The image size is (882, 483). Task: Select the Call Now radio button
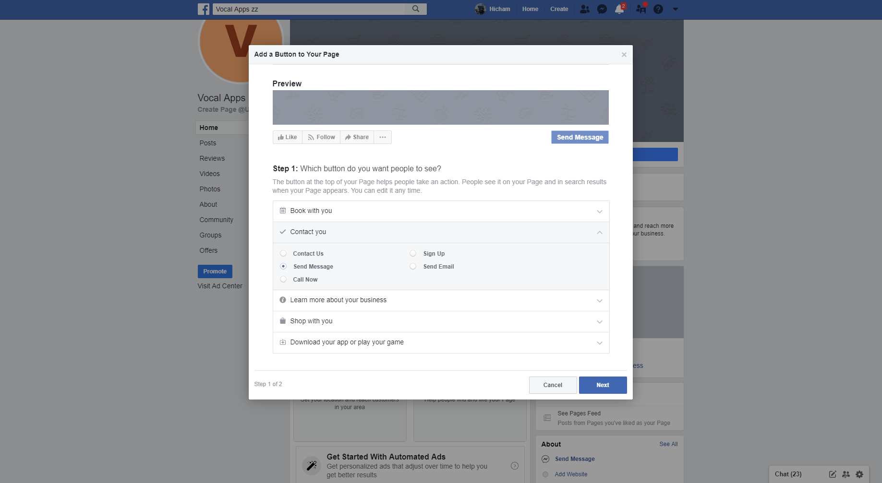[x=283, y=279]
